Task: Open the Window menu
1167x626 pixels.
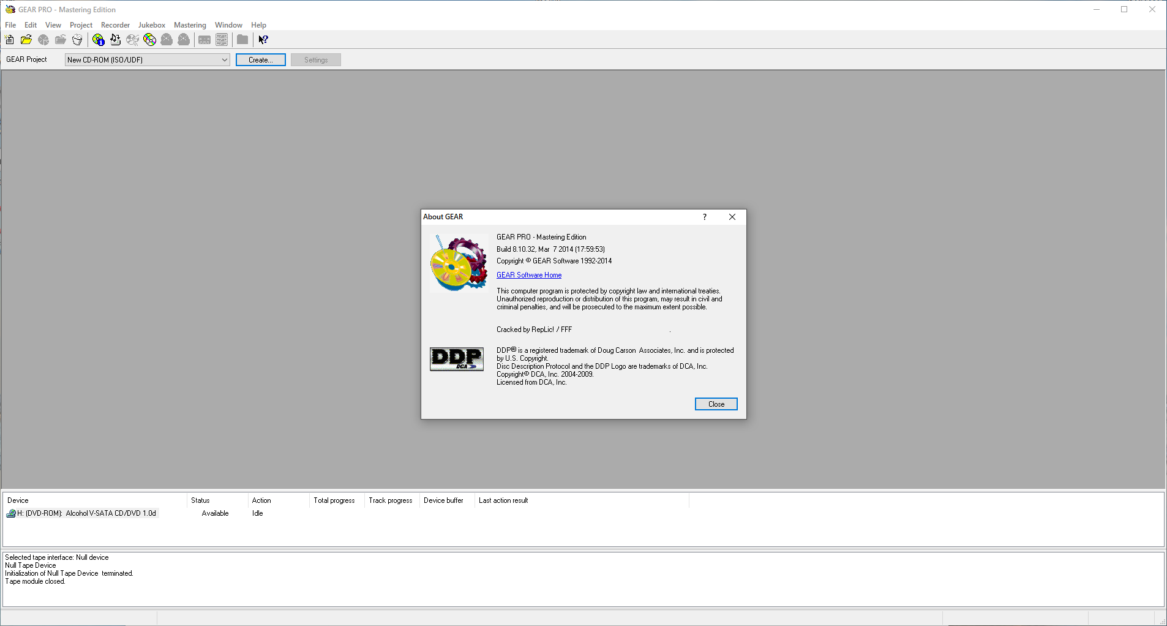Action: coord(228,25)
